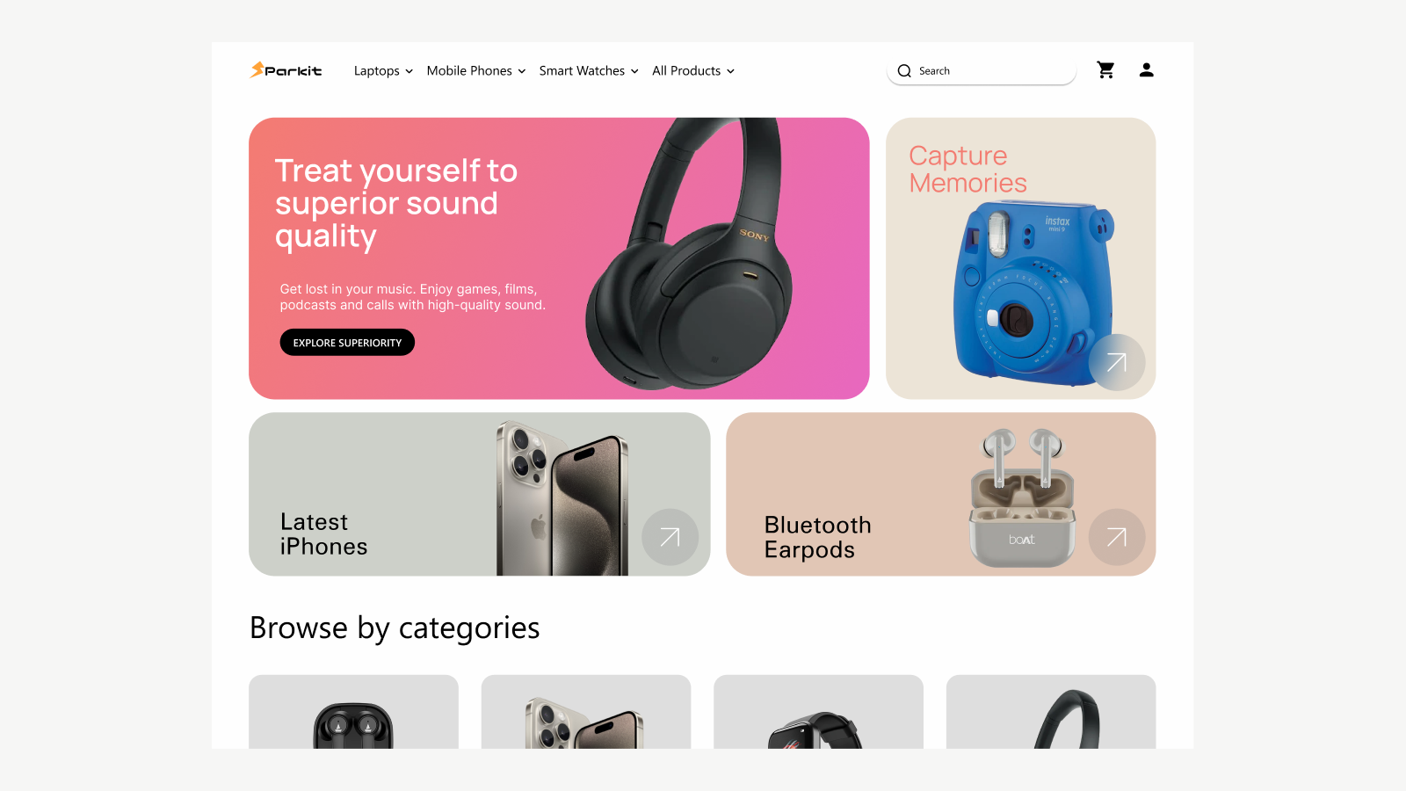Open arrow icon on Bluetooth Earpods card
Image resolution: width=1406 pixels, height=791 pixels.
click(1116, 537)
